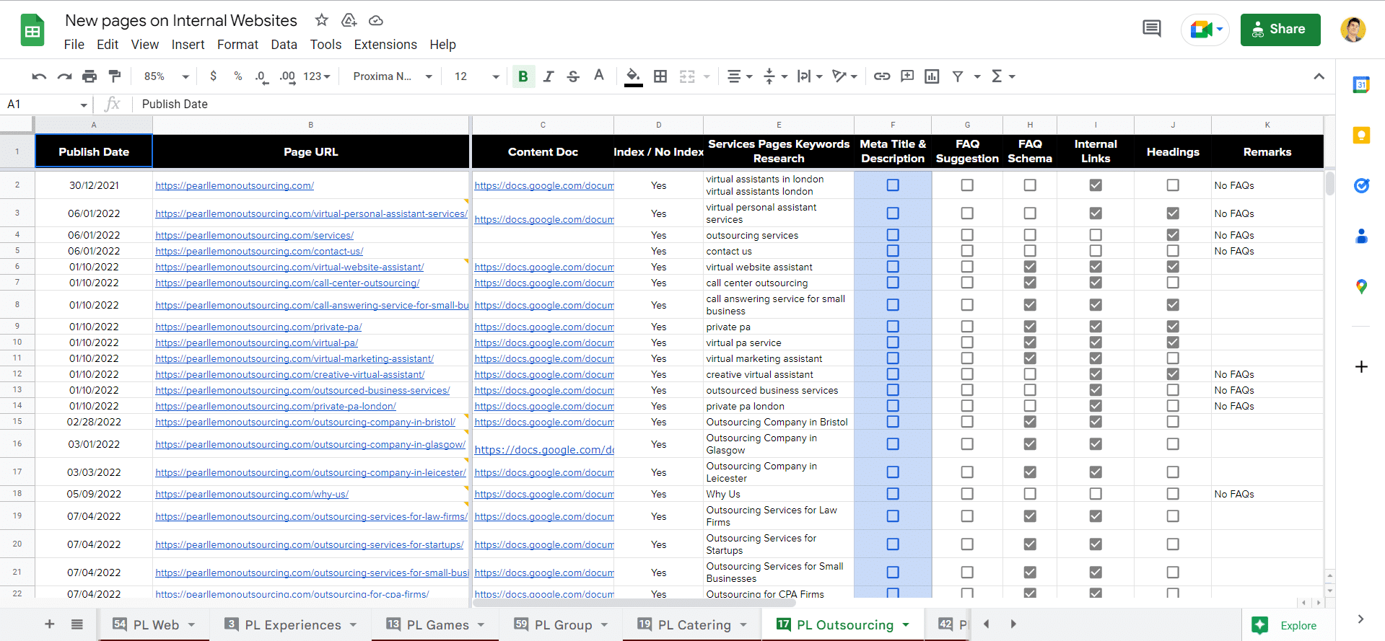Viewport: 1385px width, 641px height.
Task: Open the Name box dropdown
Action: tap(84, 105)
